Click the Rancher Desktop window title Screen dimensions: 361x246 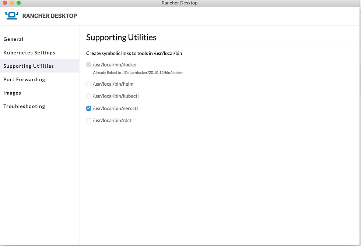click(180, 3)
